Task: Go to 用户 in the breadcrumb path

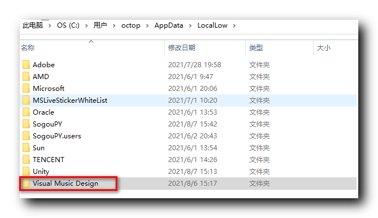Action: pos(100,25)
